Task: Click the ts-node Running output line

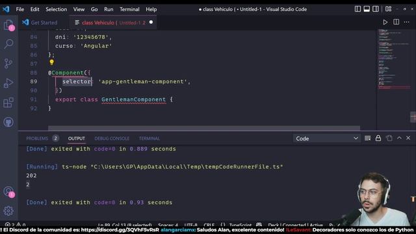Action: point(155,166)
